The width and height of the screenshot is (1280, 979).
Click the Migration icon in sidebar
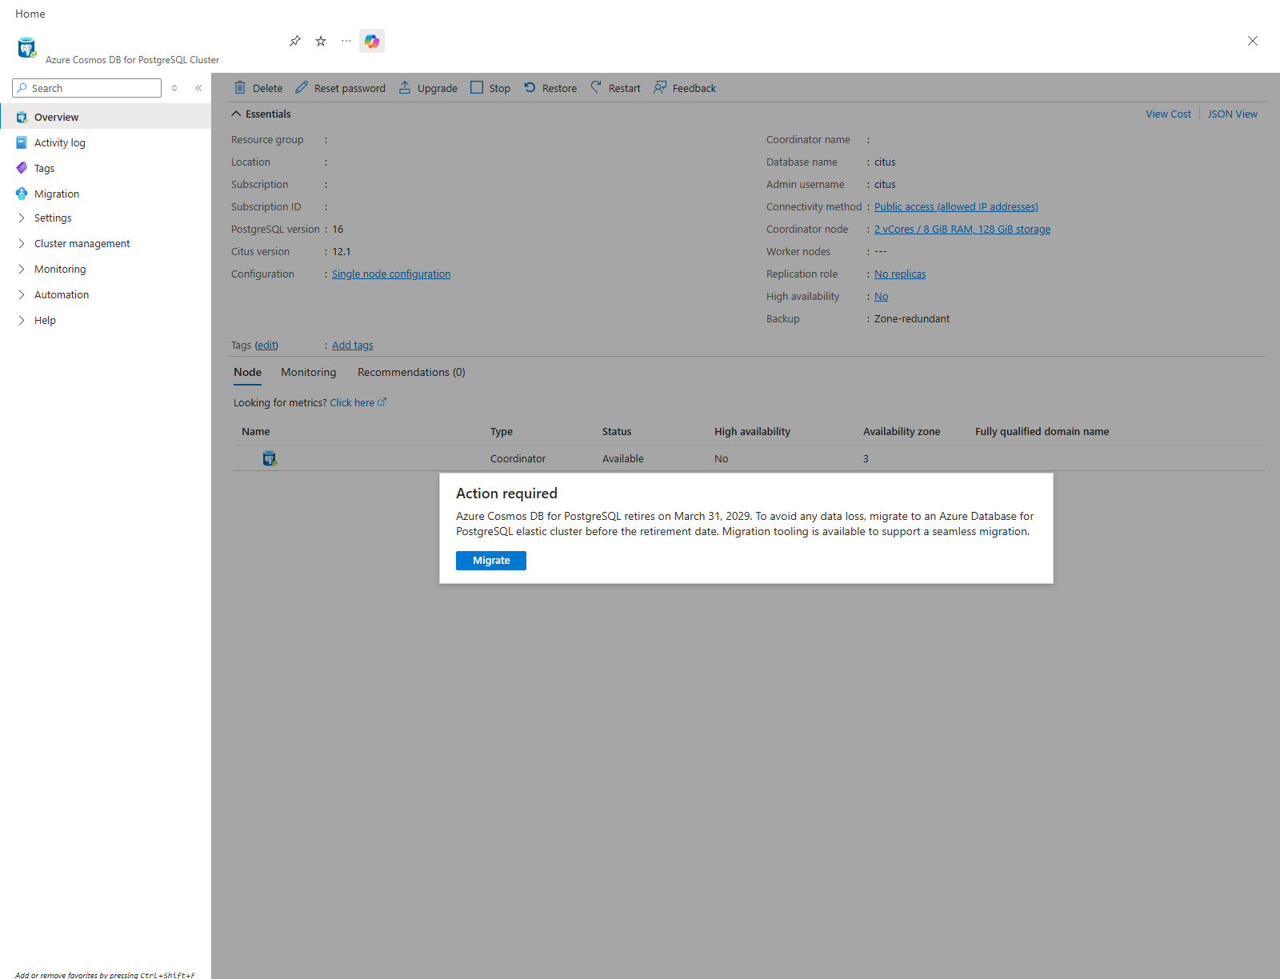coord(22,194)
